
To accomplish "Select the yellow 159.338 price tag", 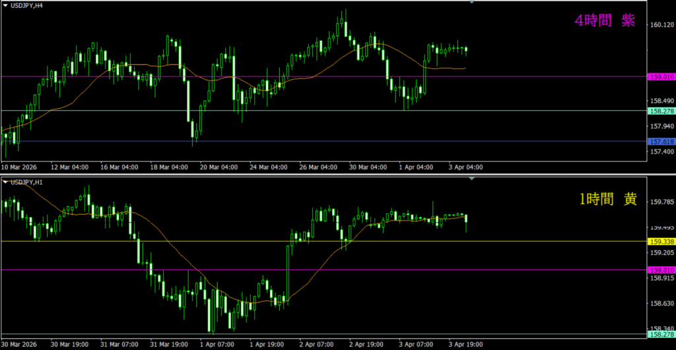I will (x=662, y=241).
